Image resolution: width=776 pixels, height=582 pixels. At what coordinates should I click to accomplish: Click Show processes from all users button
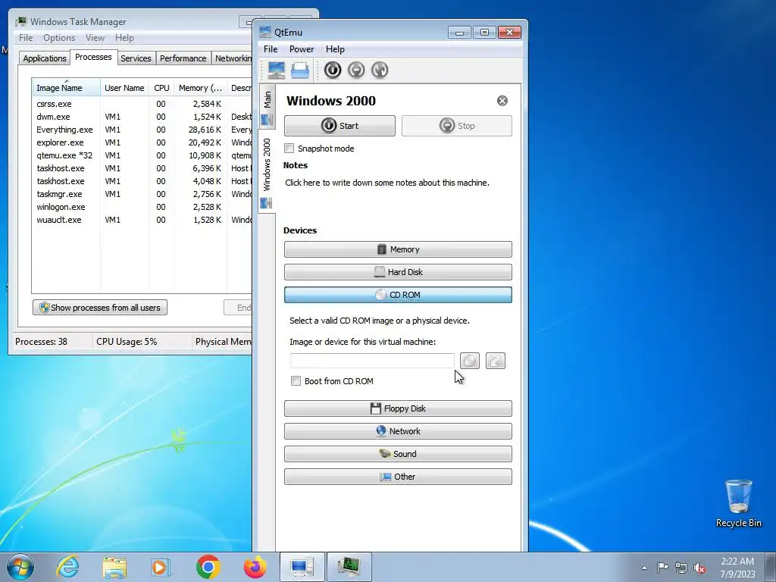[x=100, y=308]
